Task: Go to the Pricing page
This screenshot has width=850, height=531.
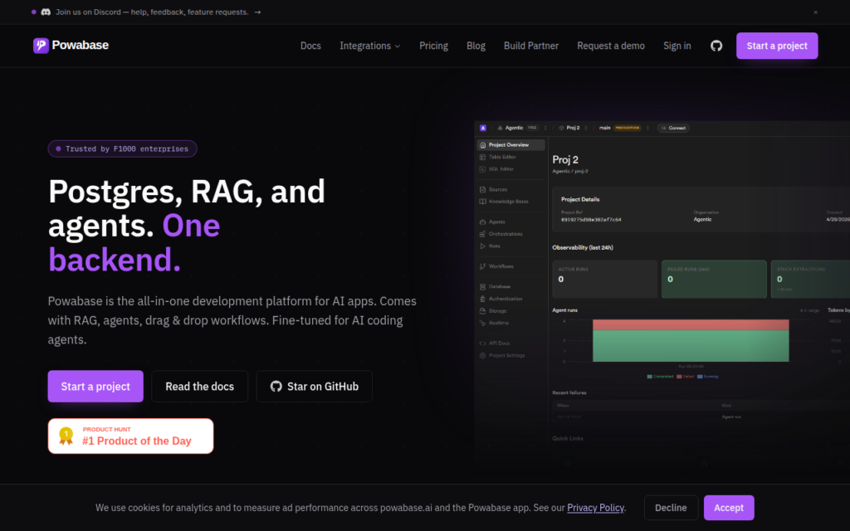Action: (433, 46)
